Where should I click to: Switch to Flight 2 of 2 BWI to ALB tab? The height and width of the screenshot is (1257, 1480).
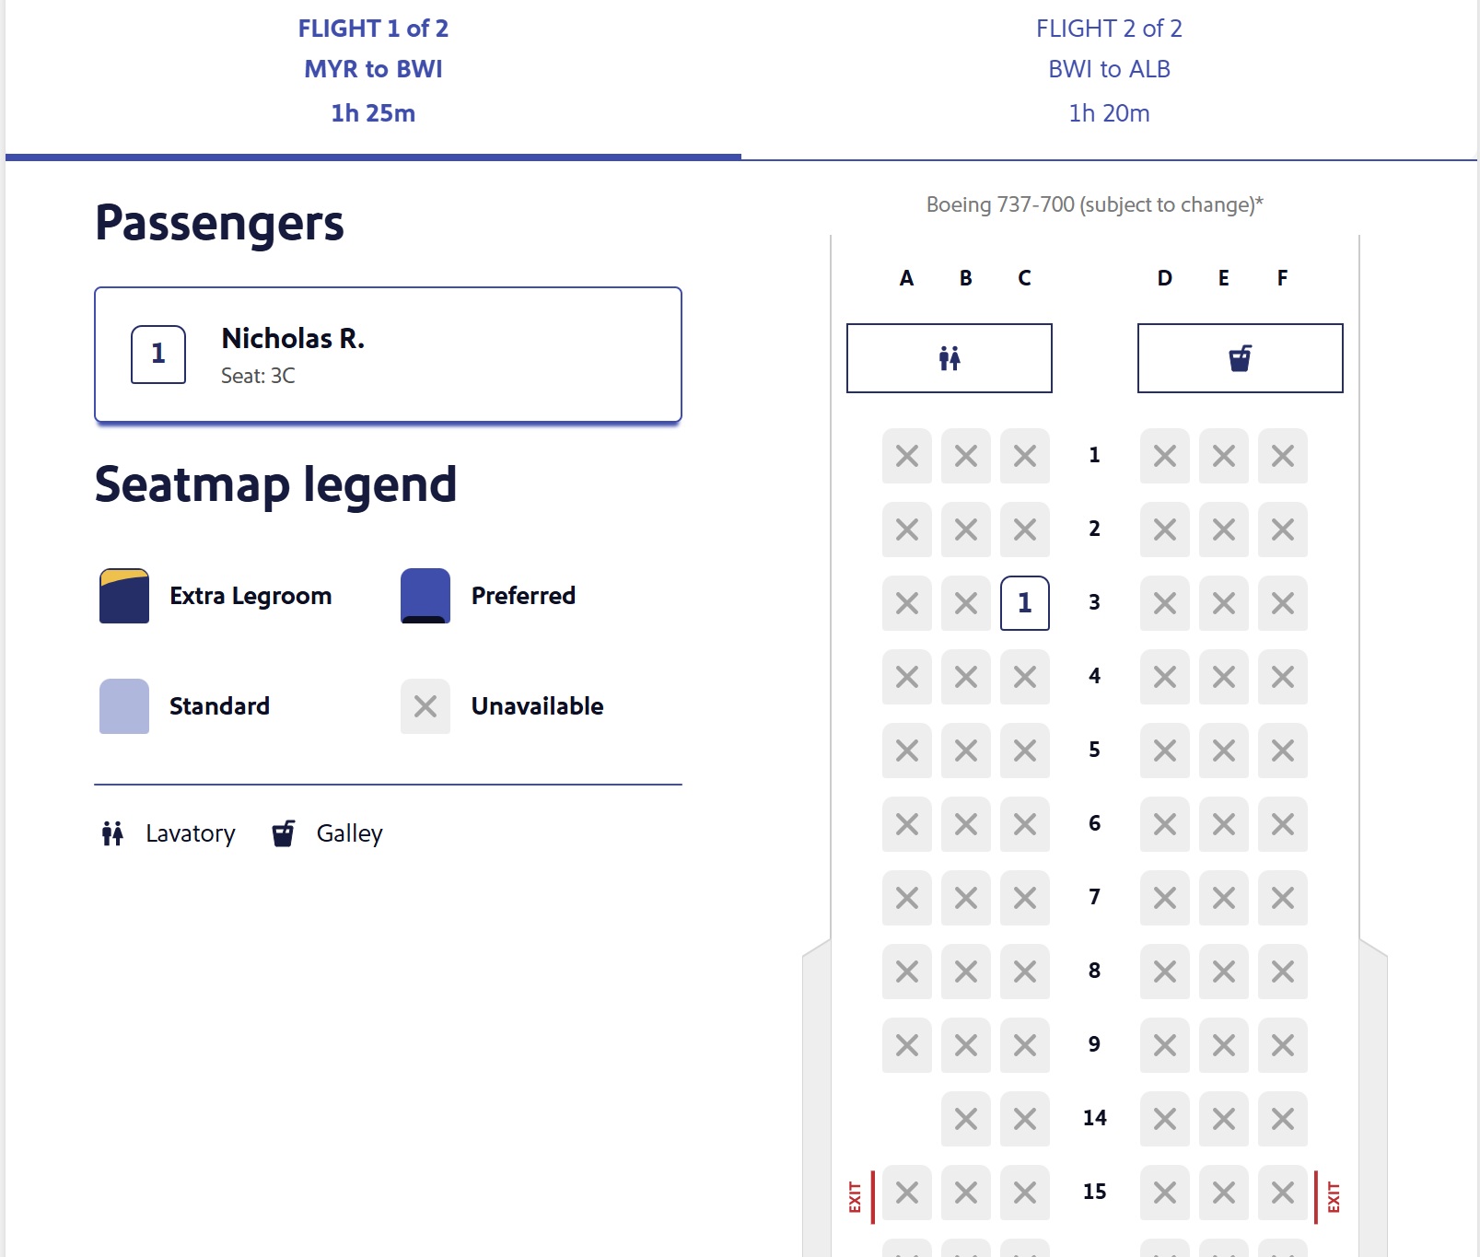(1109, 71)
